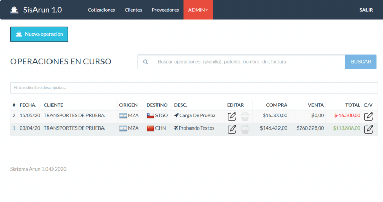The width and height of the screenshot is (383, 202).
Task: Click the ship logo beside SisArun 1.0
Action: coord(14,10)
